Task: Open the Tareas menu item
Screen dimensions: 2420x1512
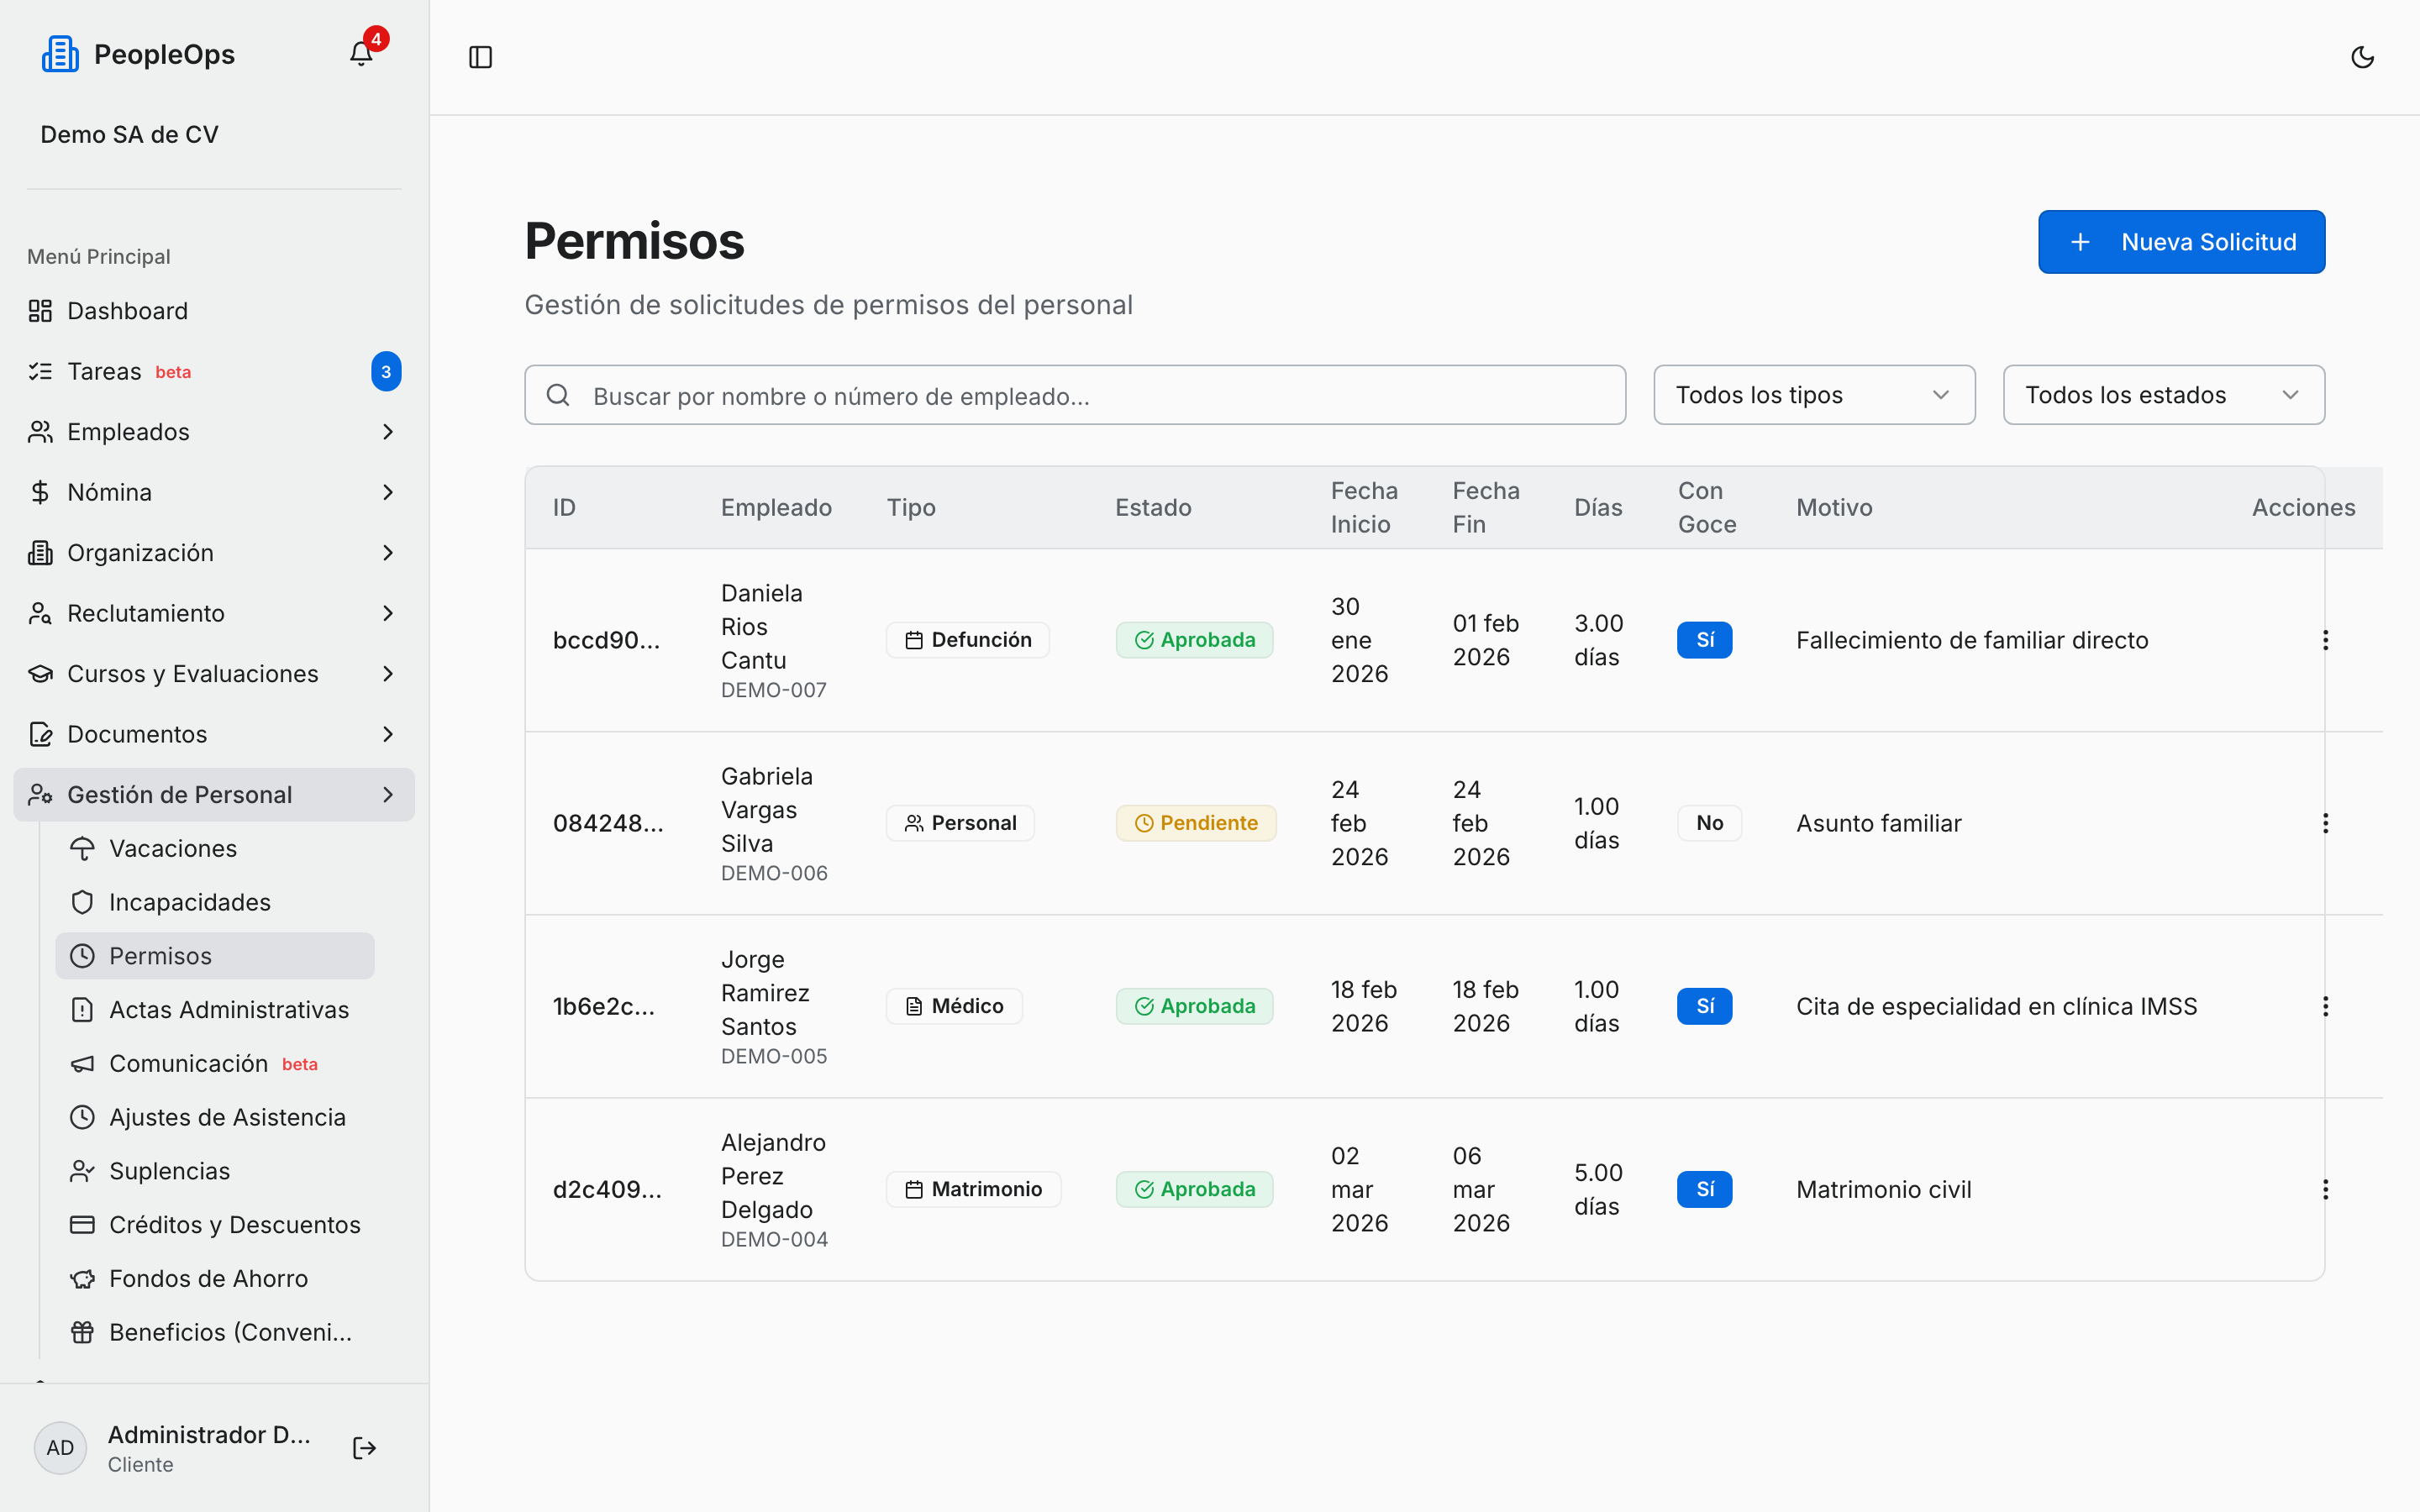Action: [x=214, y=371]
